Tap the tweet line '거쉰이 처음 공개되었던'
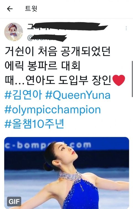 [x=58, y=51]
